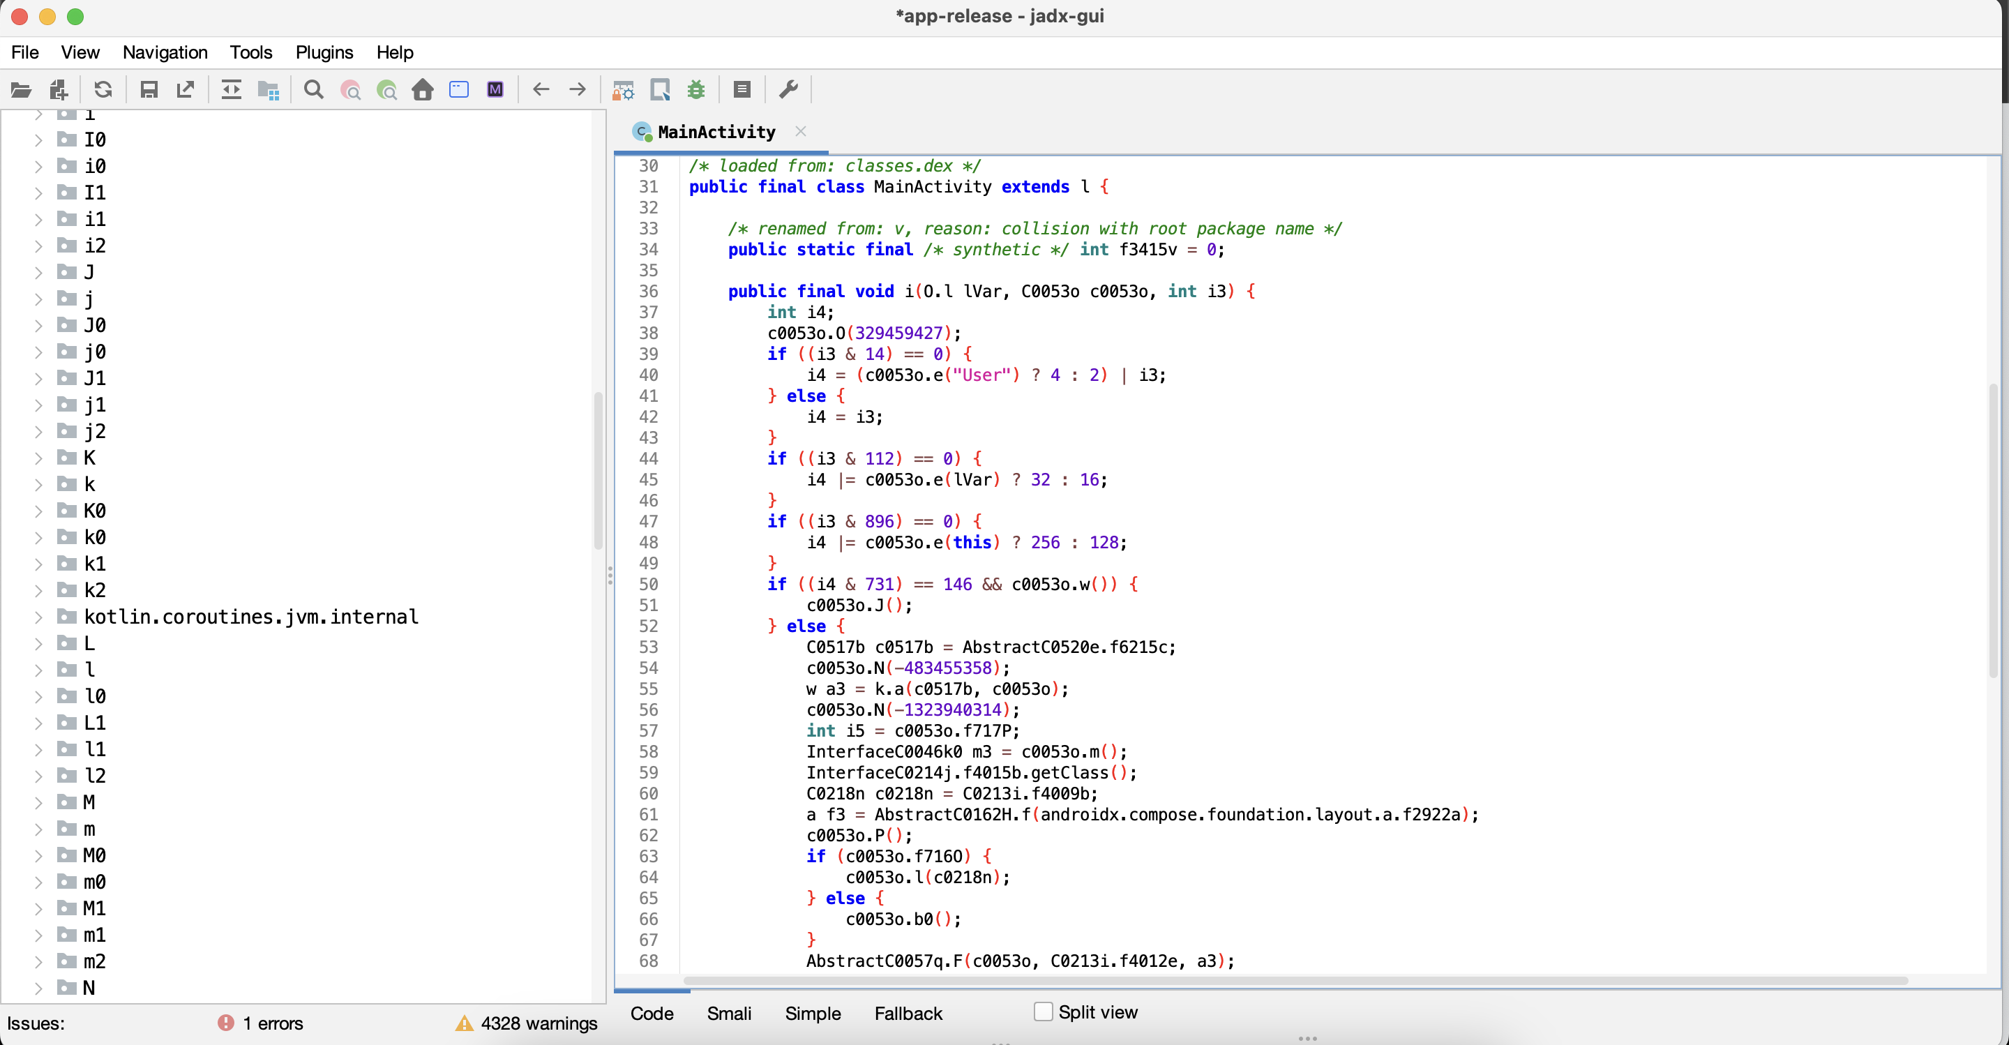Switch to the Fallback tab

[x=908, y=1013]
